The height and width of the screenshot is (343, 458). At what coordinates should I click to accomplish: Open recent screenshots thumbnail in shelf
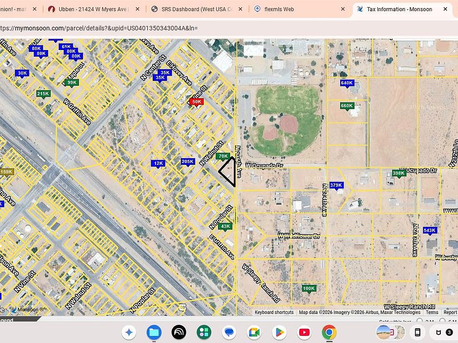tap(391, 333)
